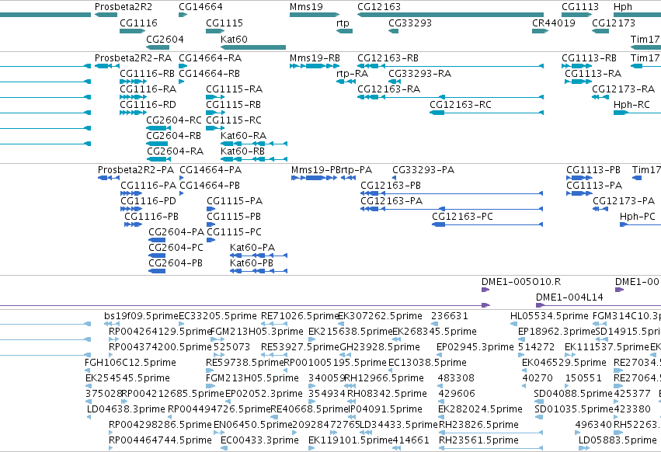Click the CG1115 gene label
The width and height of the screenshot is (661, 452).
224,23
